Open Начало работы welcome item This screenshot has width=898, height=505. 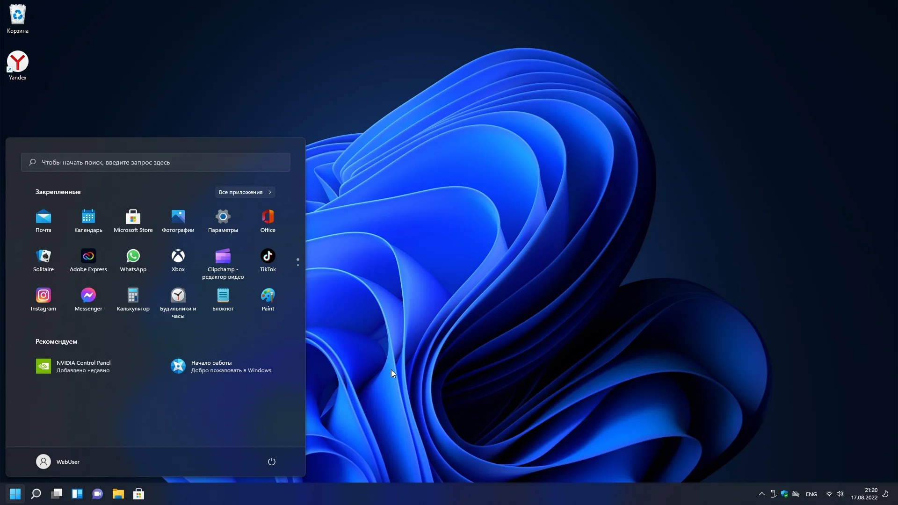(x=221, y=366)
